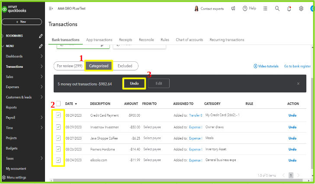
Task: Click the + New button
Action: (x=22, y=22)
